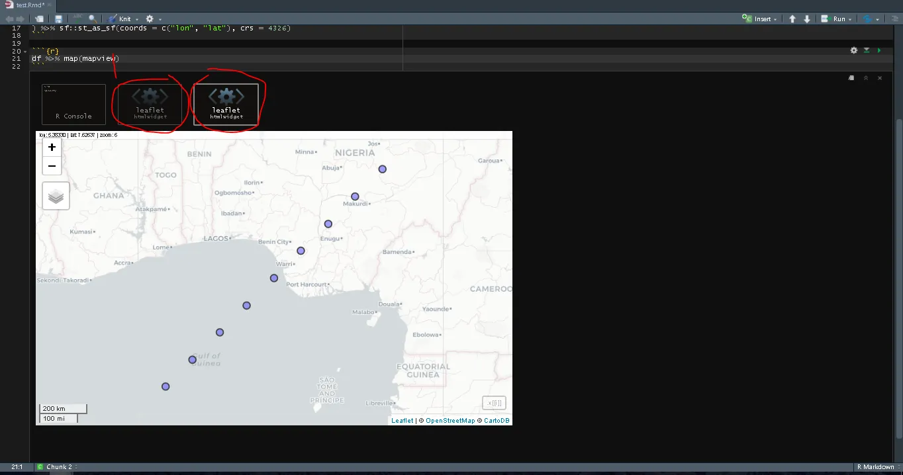
Task: Zoom out on the leaflet map
Action: point(52,165)
